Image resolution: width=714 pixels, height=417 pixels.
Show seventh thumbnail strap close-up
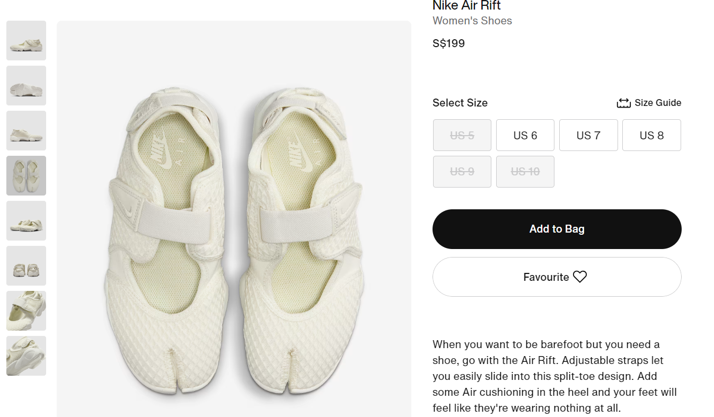pyautogui.click(x=26, y=310)
